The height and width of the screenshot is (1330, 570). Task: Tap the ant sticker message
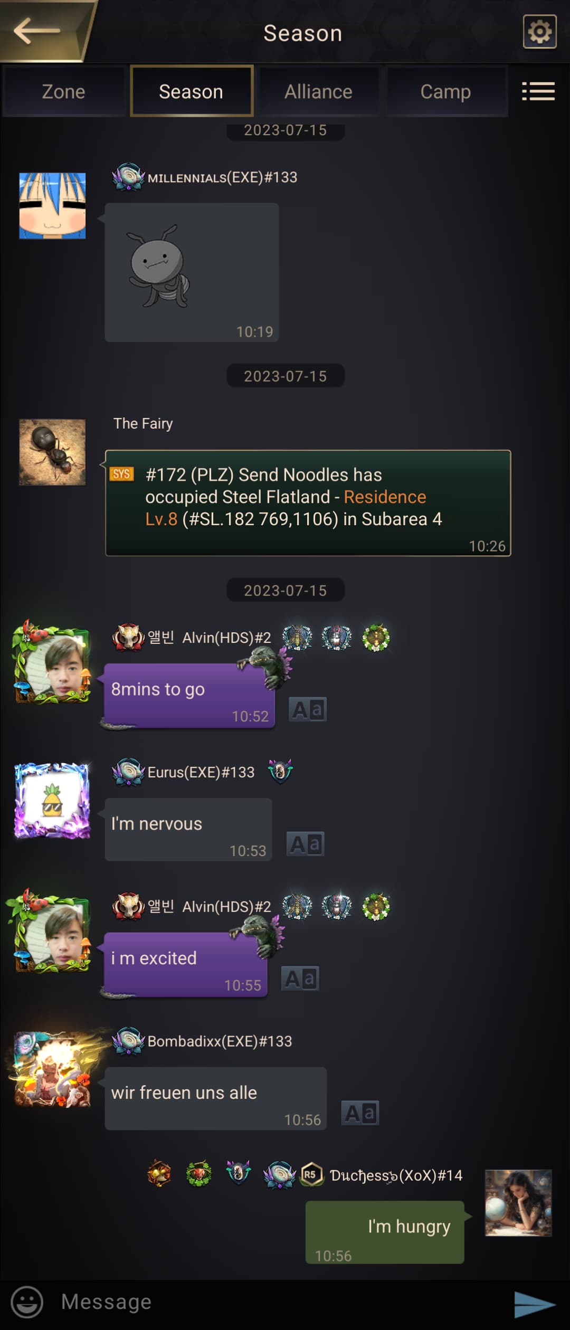tap(192, 272)
